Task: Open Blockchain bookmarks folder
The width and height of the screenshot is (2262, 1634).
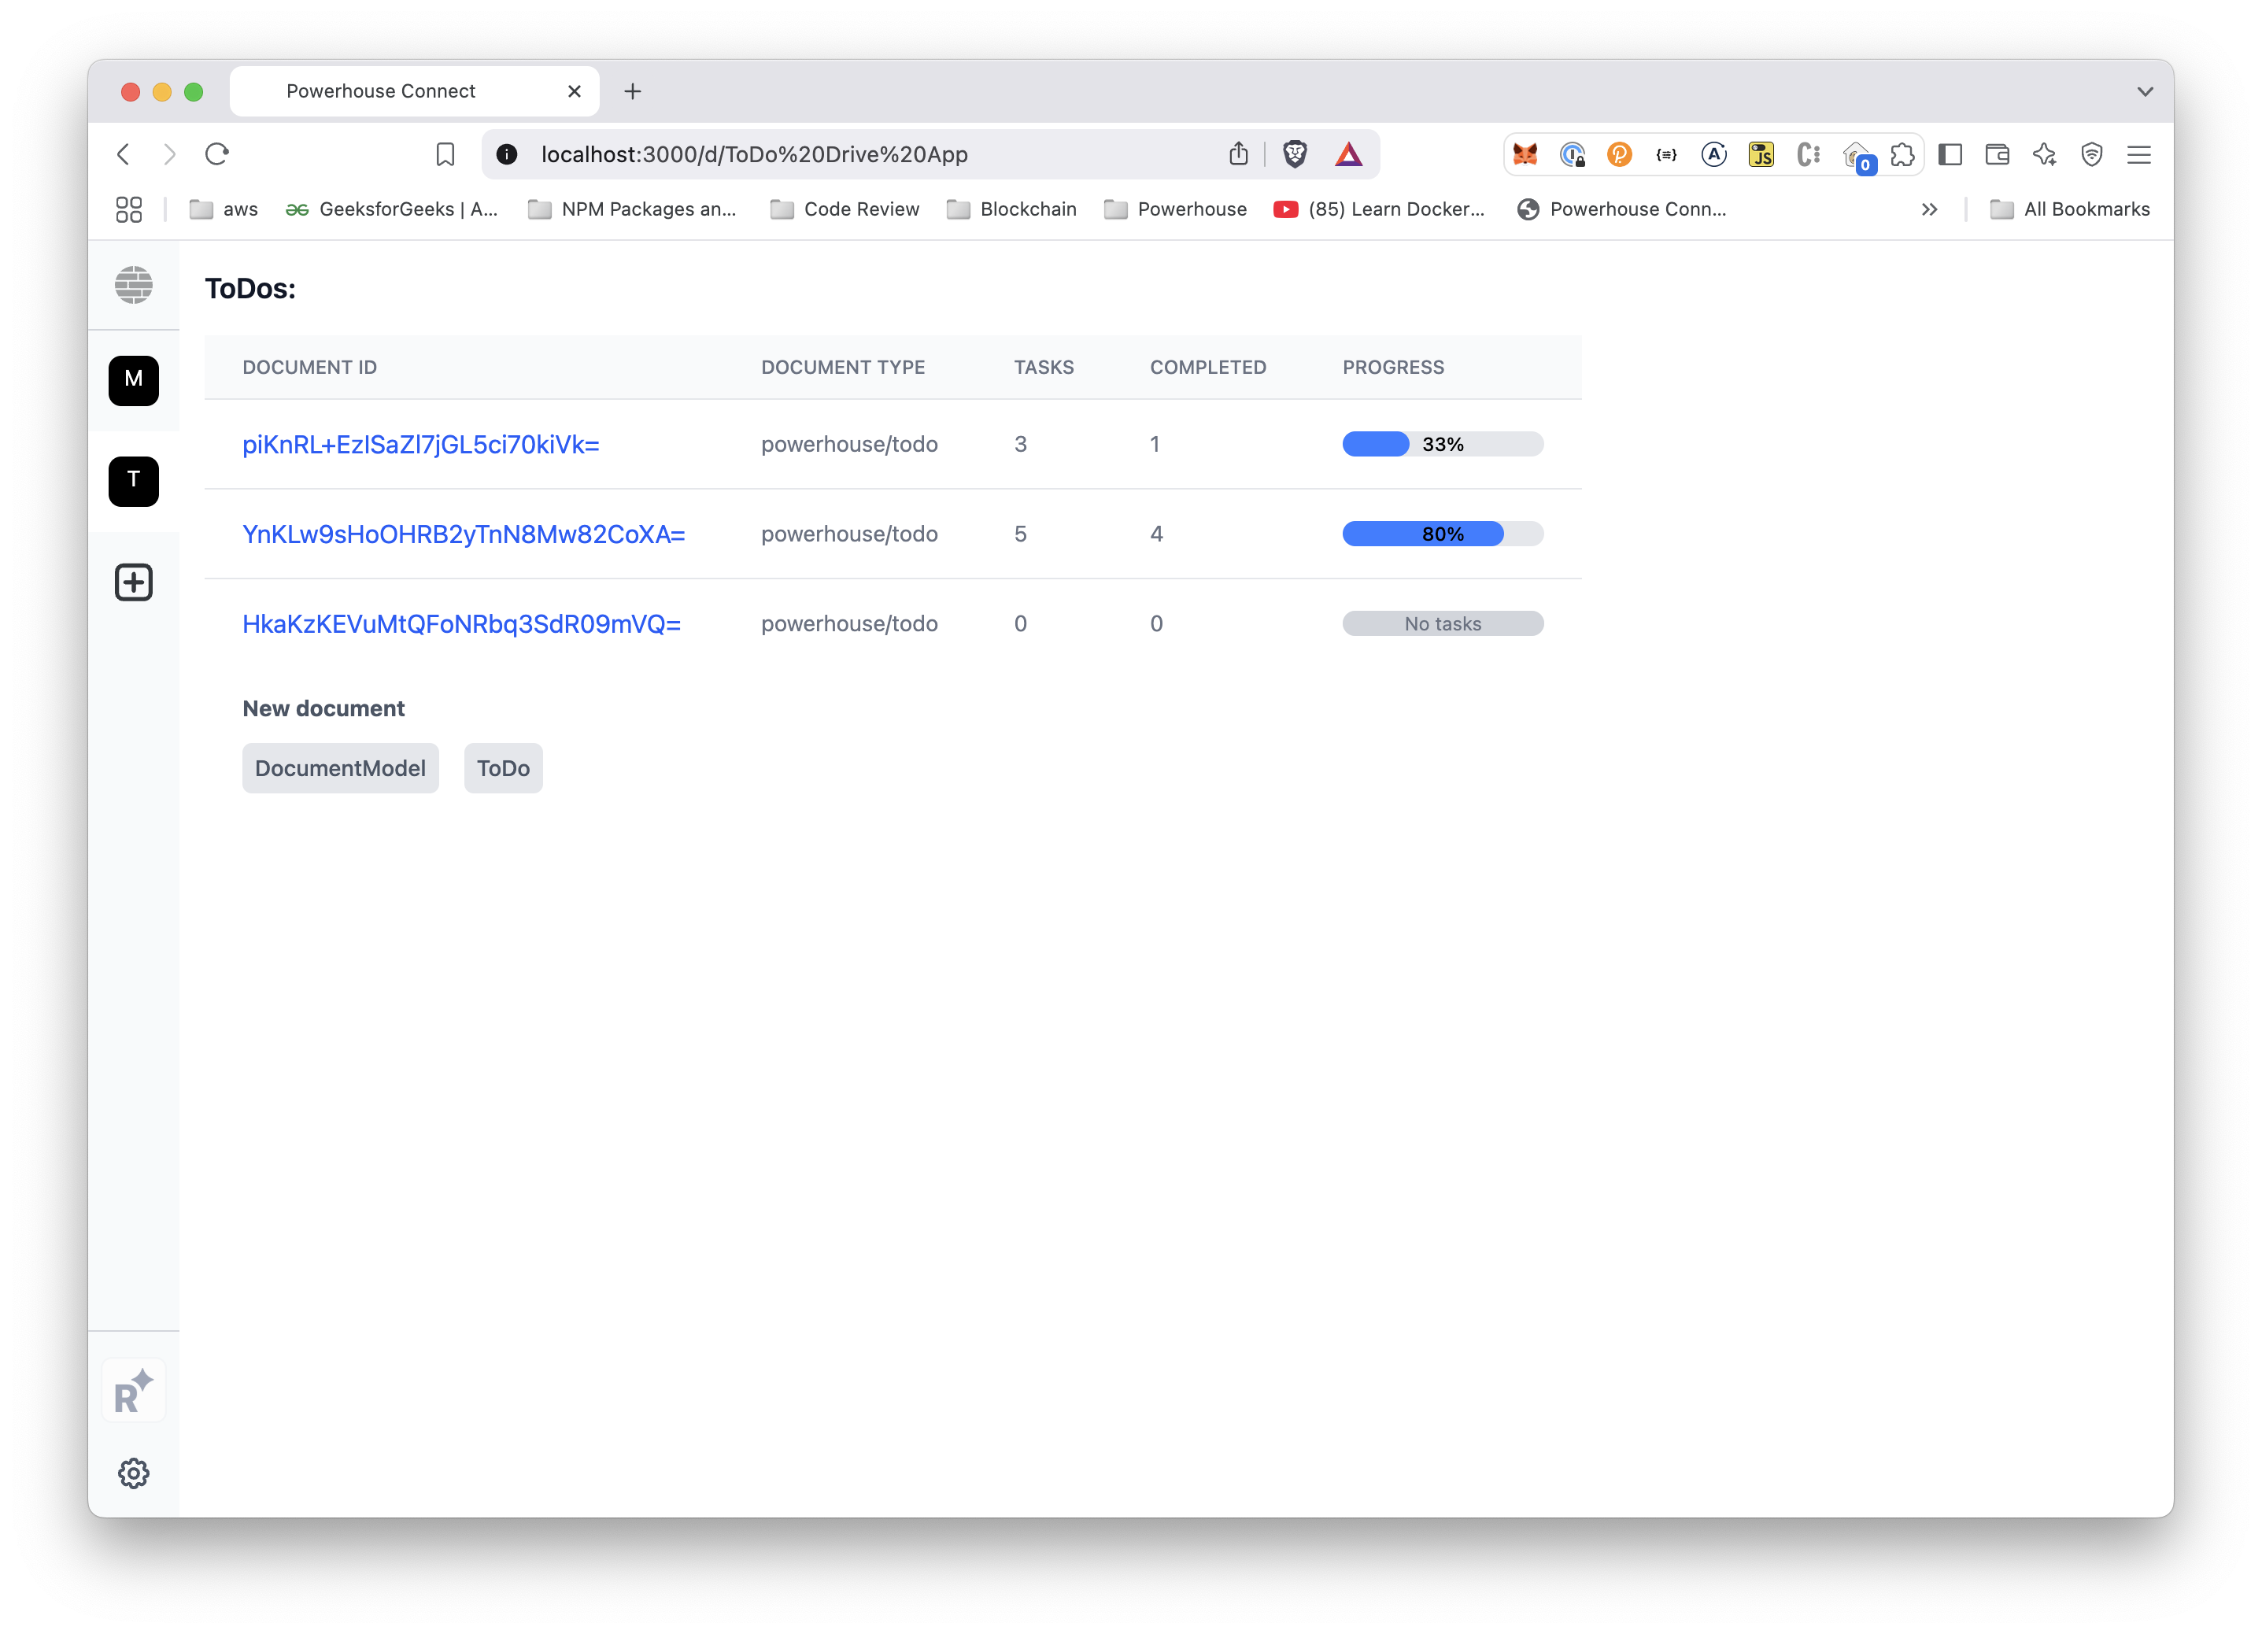Action: [x=1012, y=209]
